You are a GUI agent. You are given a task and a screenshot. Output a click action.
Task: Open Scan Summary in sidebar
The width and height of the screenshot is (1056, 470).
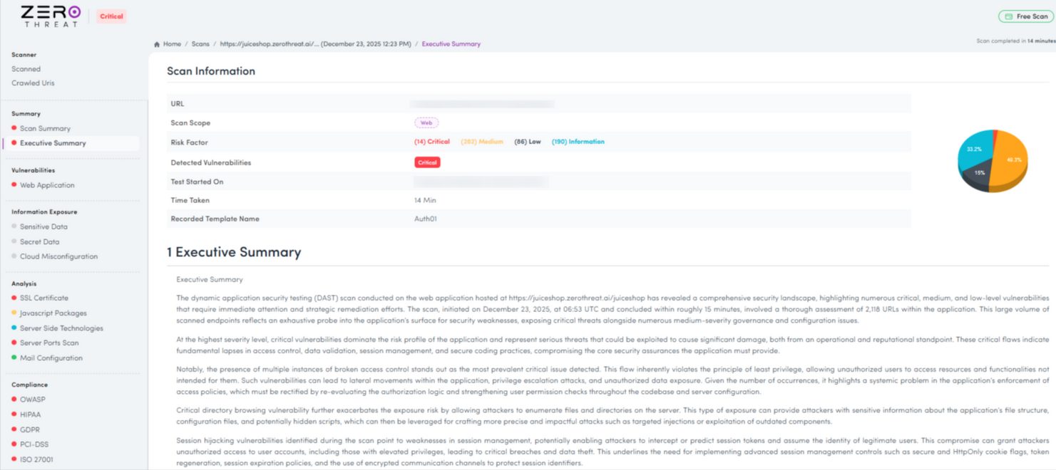(x=45, y=129)
